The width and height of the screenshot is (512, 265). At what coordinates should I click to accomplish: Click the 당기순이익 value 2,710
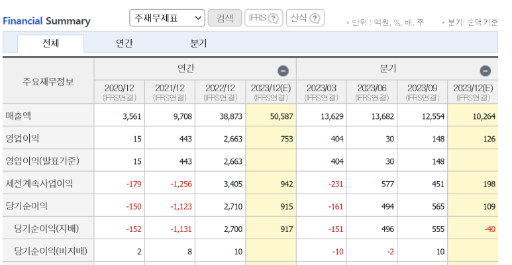click(233, 206)
